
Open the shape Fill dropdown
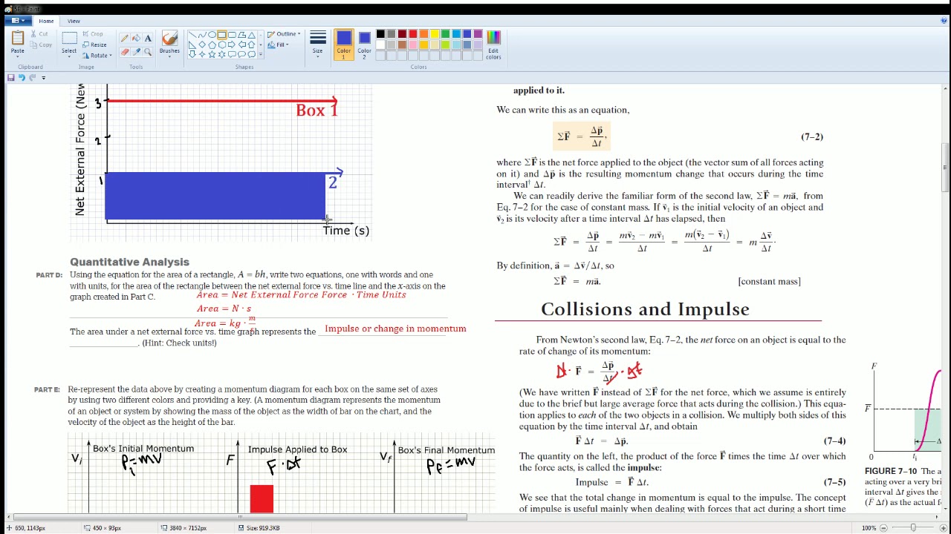point(278,44)
